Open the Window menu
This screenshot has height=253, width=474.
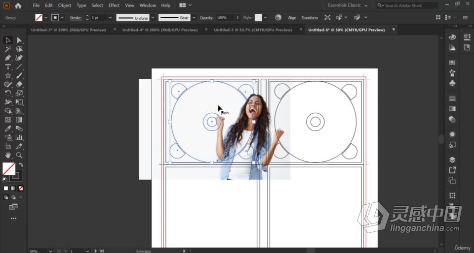148,5
